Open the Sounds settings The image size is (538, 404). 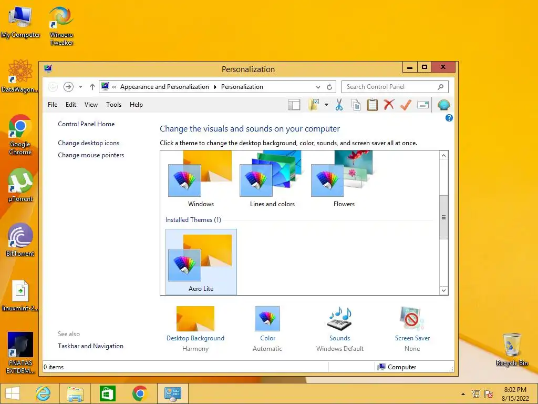(340, 329)
